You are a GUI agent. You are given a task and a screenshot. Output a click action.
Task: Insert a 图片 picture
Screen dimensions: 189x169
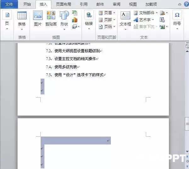(38, 19)
